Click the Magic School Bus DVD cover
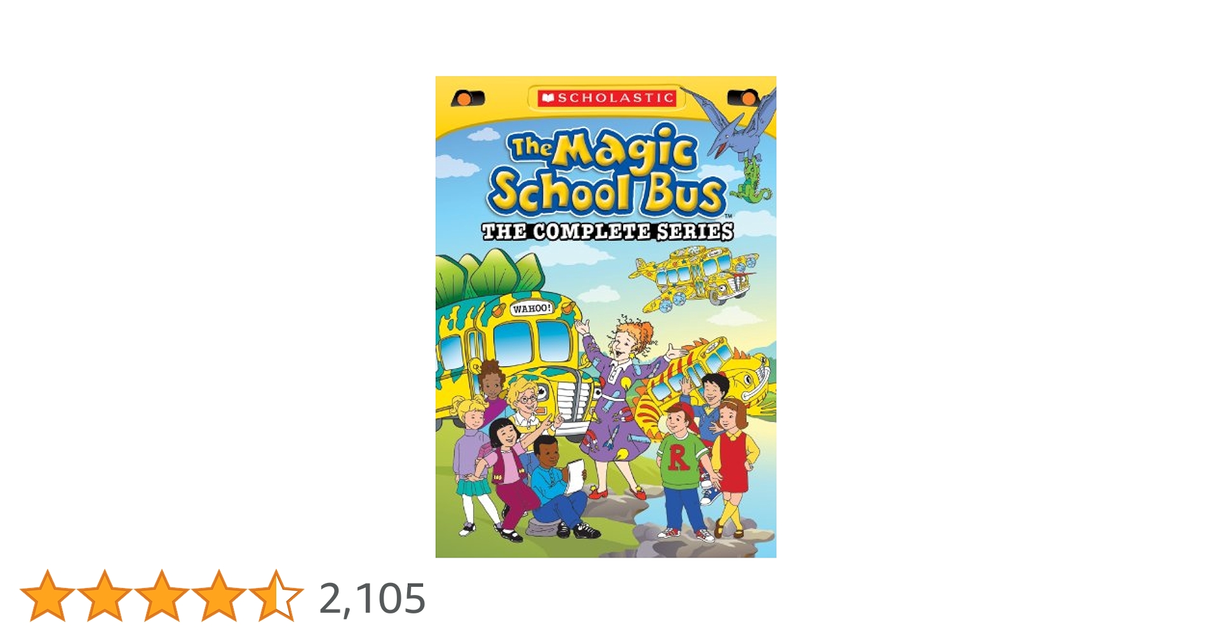The image size is (1213, 635). point(605,317)
